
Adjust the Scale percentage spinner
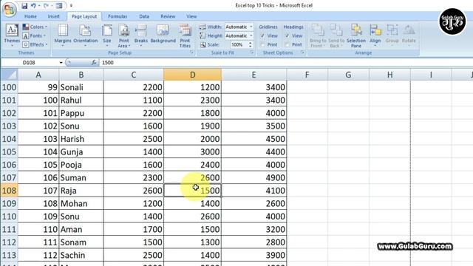click(x=250, y=44)
